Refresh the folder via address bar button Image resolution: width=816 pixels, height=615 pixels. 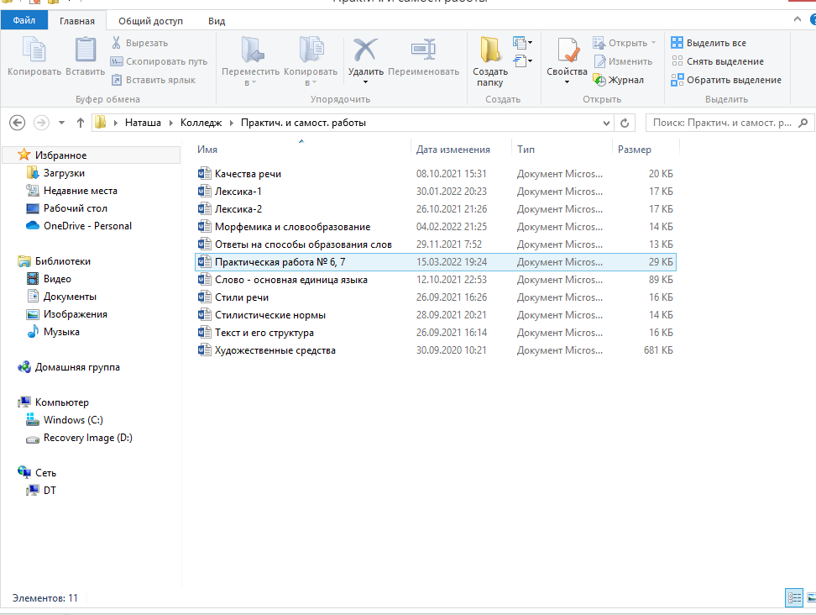click(x=625, y=123)
